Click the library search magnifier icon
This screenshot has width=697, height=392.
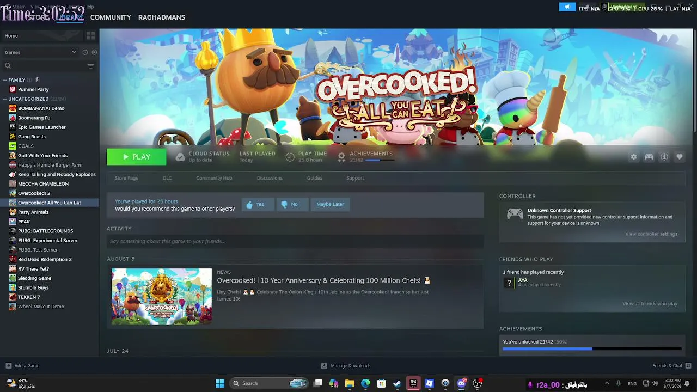(8, 66)
